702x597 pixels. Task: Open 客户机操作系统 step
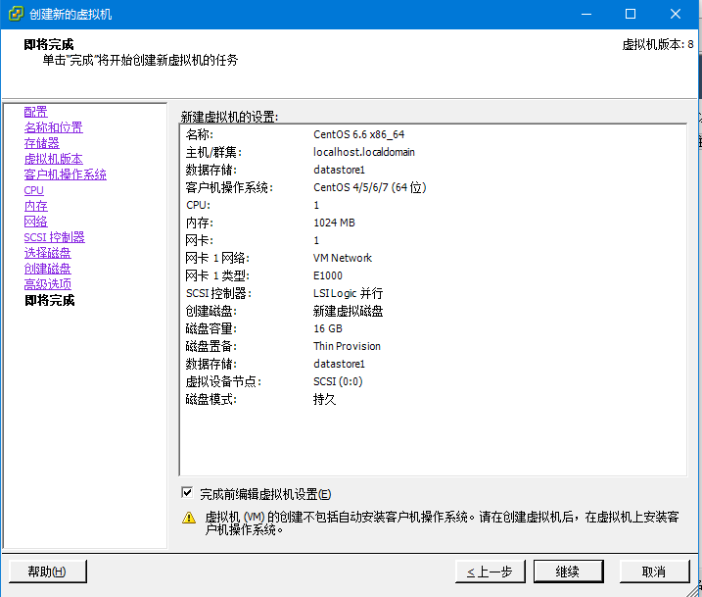pyautogui.click(x=66, y=174)
